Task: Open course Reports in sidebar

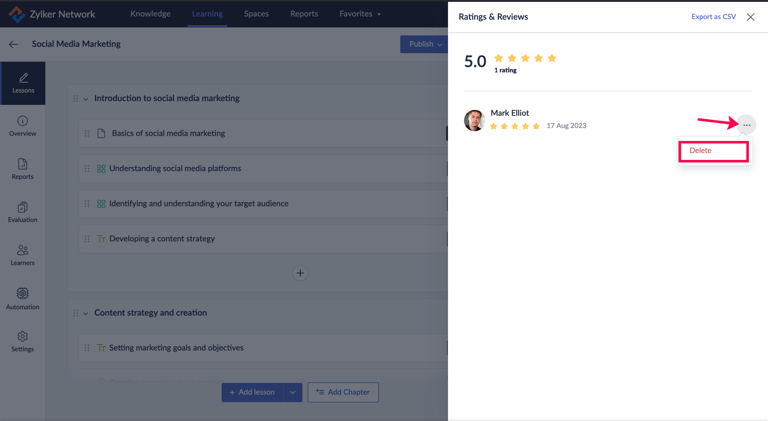Action: click(23, 169)
